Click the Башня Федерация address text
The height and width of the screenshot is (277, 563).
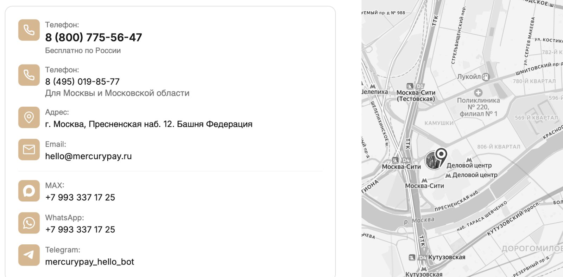148,124
